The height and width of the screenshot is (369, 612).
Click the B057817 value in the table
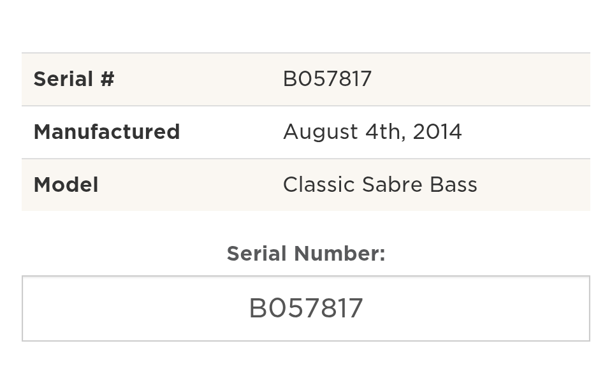(x=327, y=79)
